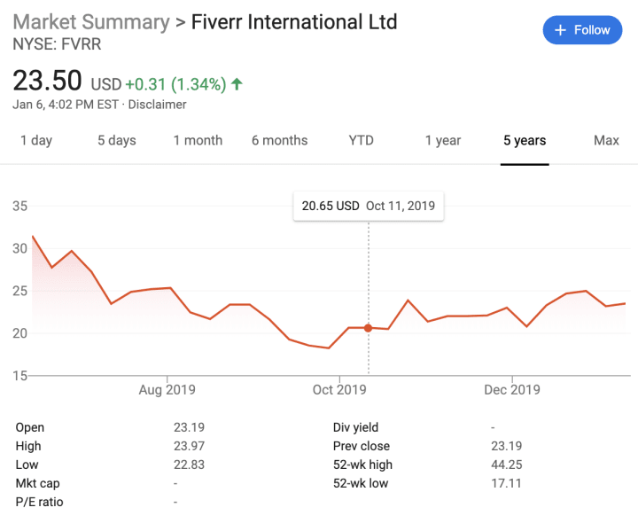The image size is (638, 531).
Task: Click the green up arrow icon
Action: tap(237, 84)
